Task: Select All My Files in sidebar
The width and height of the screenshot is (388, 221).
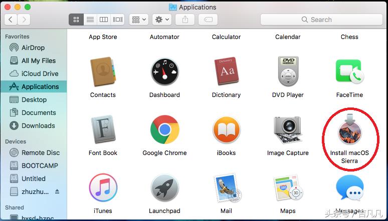Action: 34,60
